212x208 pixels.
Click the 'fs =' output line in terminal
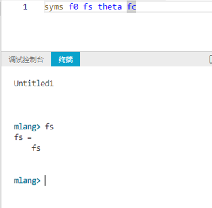(x=23, y=137)
